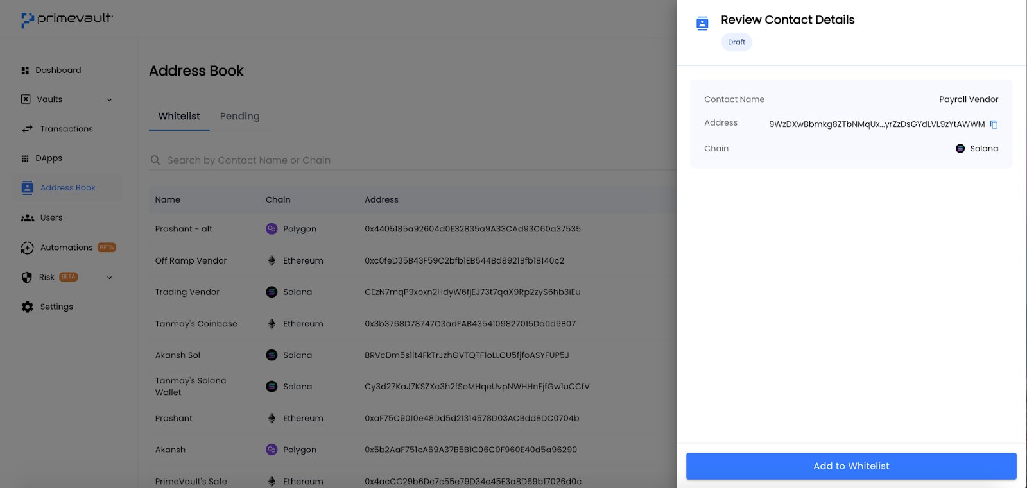Image resolution: width=1027 pixels, height=488 pixels.
Task: Click the Vaults icon in sidebar
Action: pyautogui.click(x=26, y=99)
